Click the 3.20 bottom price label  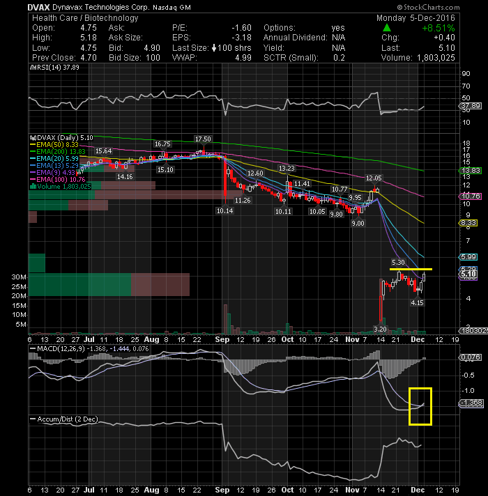(380, 330)
